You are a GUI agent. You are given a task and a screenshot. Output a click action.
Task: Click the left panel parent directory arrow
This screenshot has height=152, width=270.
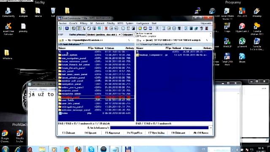[60, 52]
